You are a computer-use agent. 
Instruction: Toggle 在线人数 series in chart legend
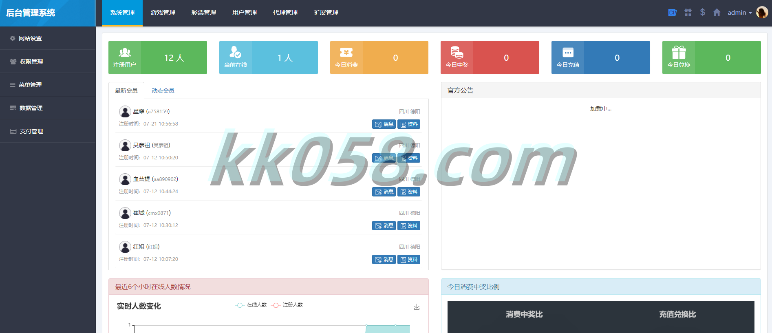point(251,305)
